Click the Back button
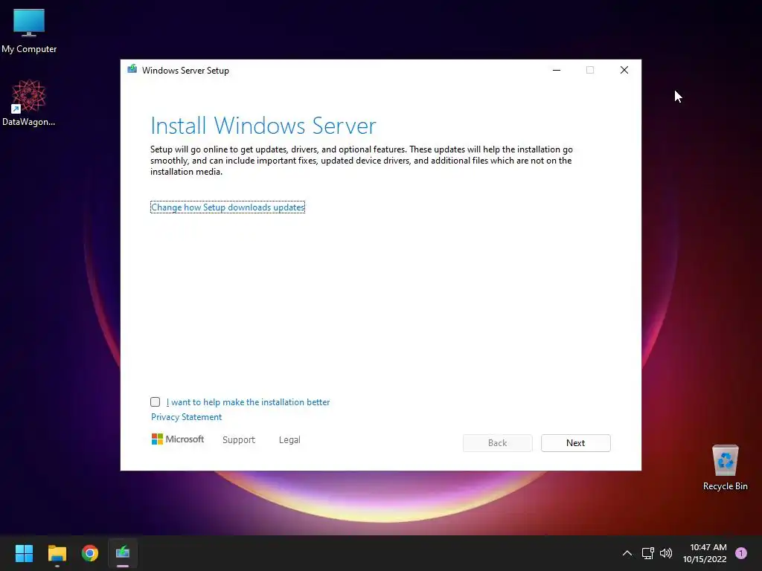 [x=497, y=443]
